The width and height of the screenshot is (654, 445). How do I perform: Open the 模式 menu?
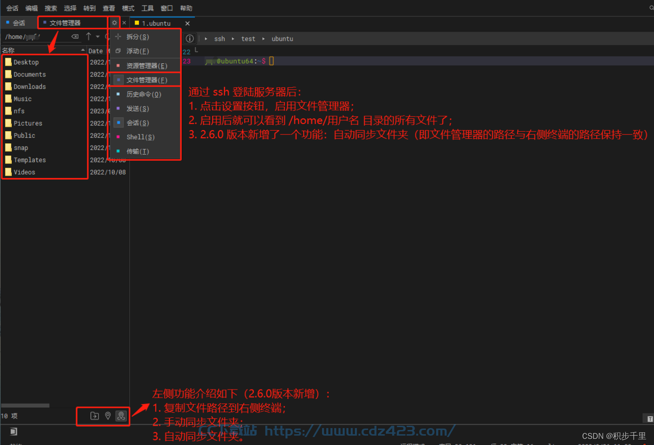pos(128,8)
